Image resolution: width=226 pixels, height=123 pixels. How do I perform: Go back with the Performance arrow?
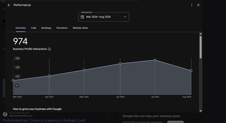point(9,5)
